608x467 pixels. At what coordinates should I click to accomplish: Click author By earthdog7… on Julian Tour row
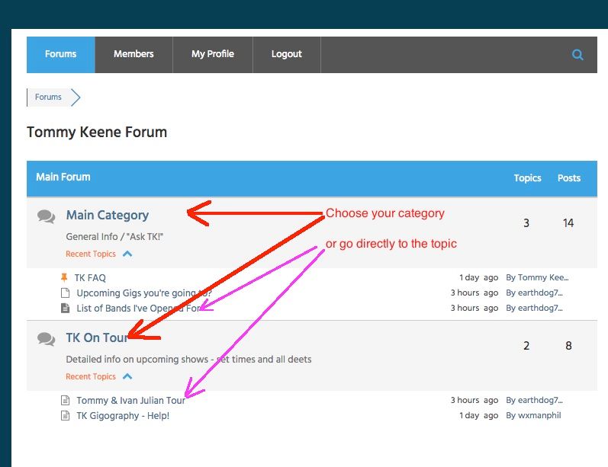coord(534,400)
